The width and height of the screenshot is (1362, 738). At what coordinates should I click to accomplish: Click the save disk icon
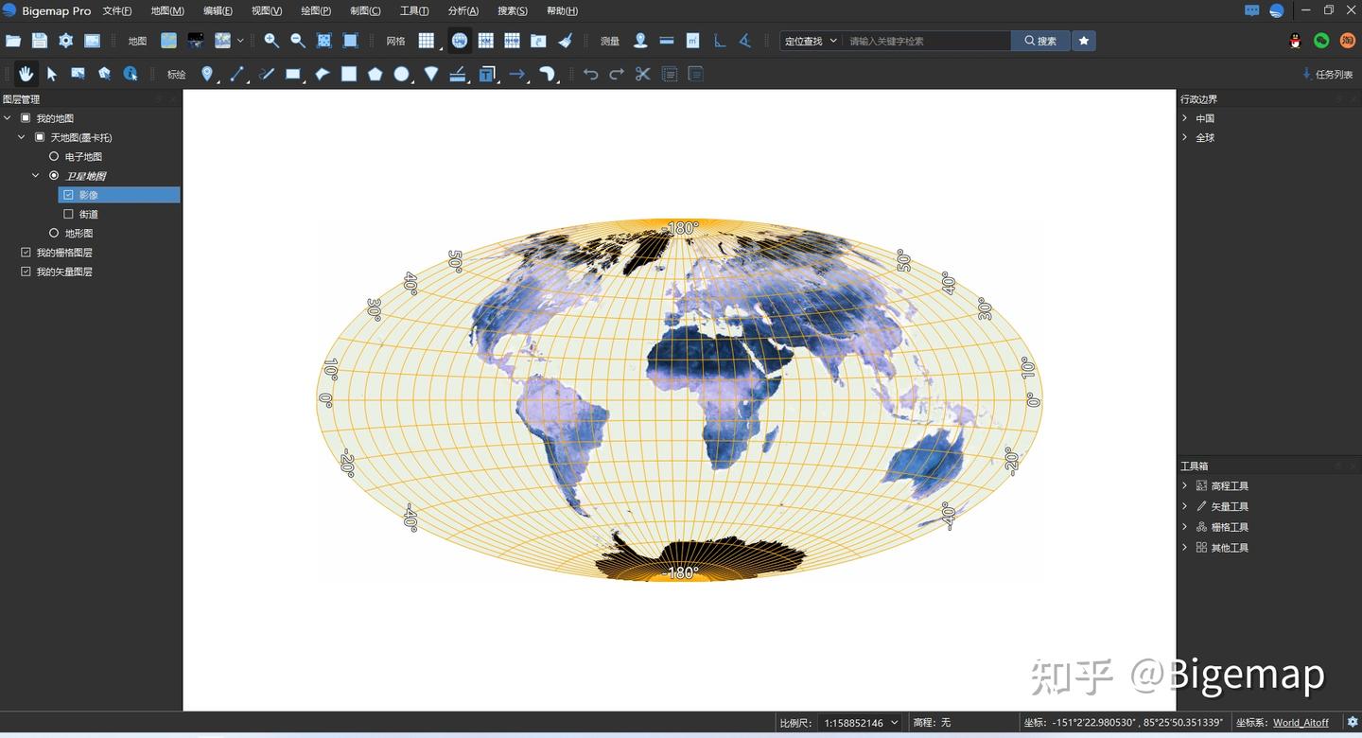(x=40, y=41)
